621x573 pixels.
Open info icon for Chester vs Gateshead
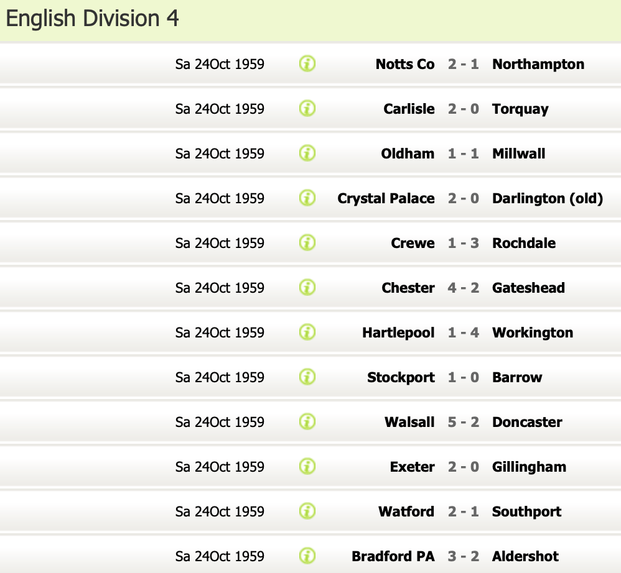pos(307,288)
